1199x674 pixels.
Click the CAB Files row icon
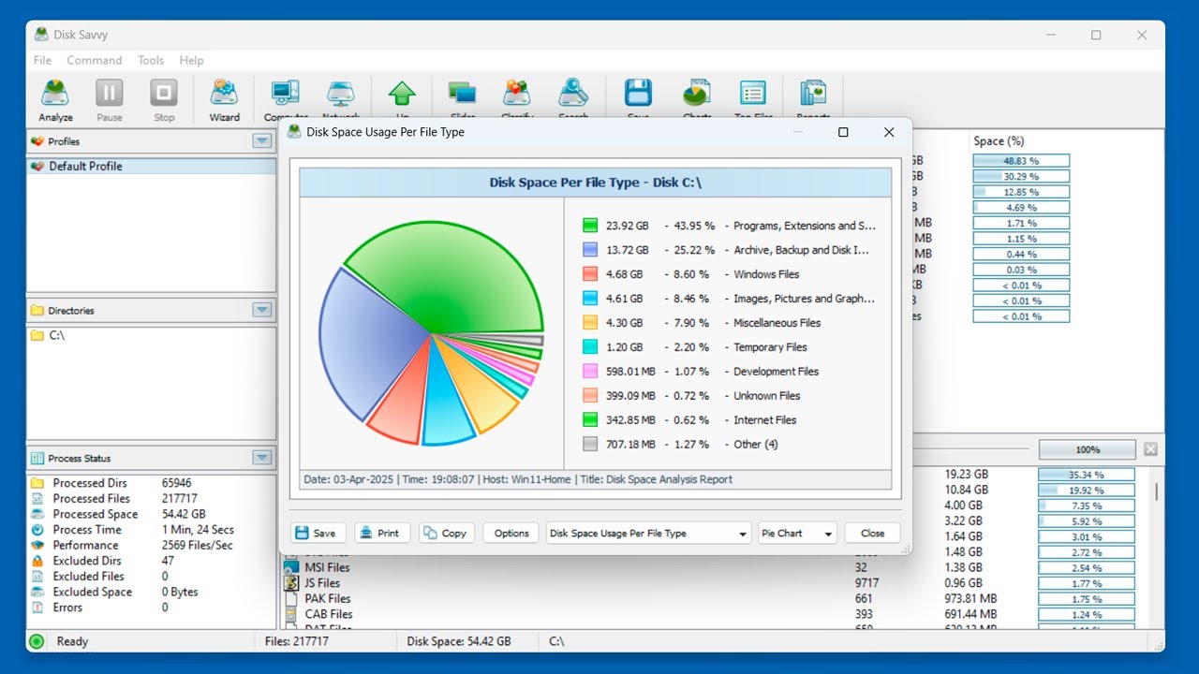(x=292, y=615)
